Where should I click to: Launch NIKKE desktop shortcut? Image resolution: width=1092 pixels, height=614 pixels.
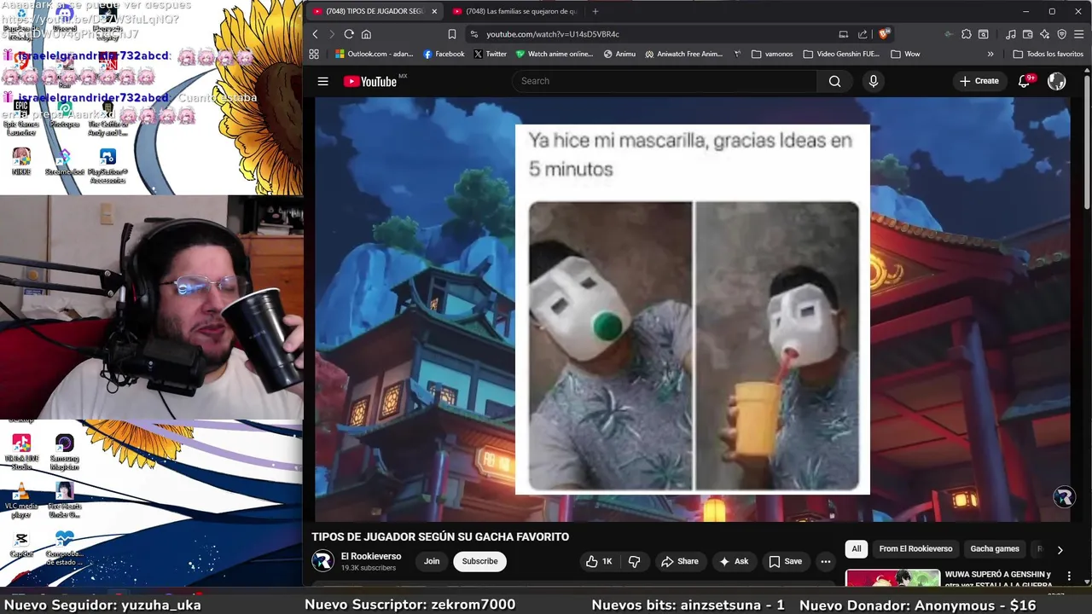21,162
